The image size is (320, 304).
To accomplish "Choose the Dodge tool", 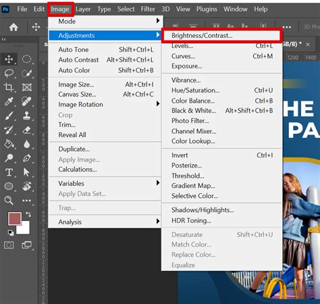I will click(x=9, y=158).
